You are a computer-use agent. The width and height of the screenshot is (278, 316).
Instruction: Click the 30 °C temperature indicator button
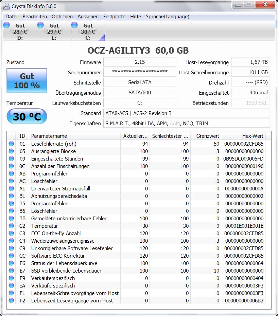click(27, 116)
